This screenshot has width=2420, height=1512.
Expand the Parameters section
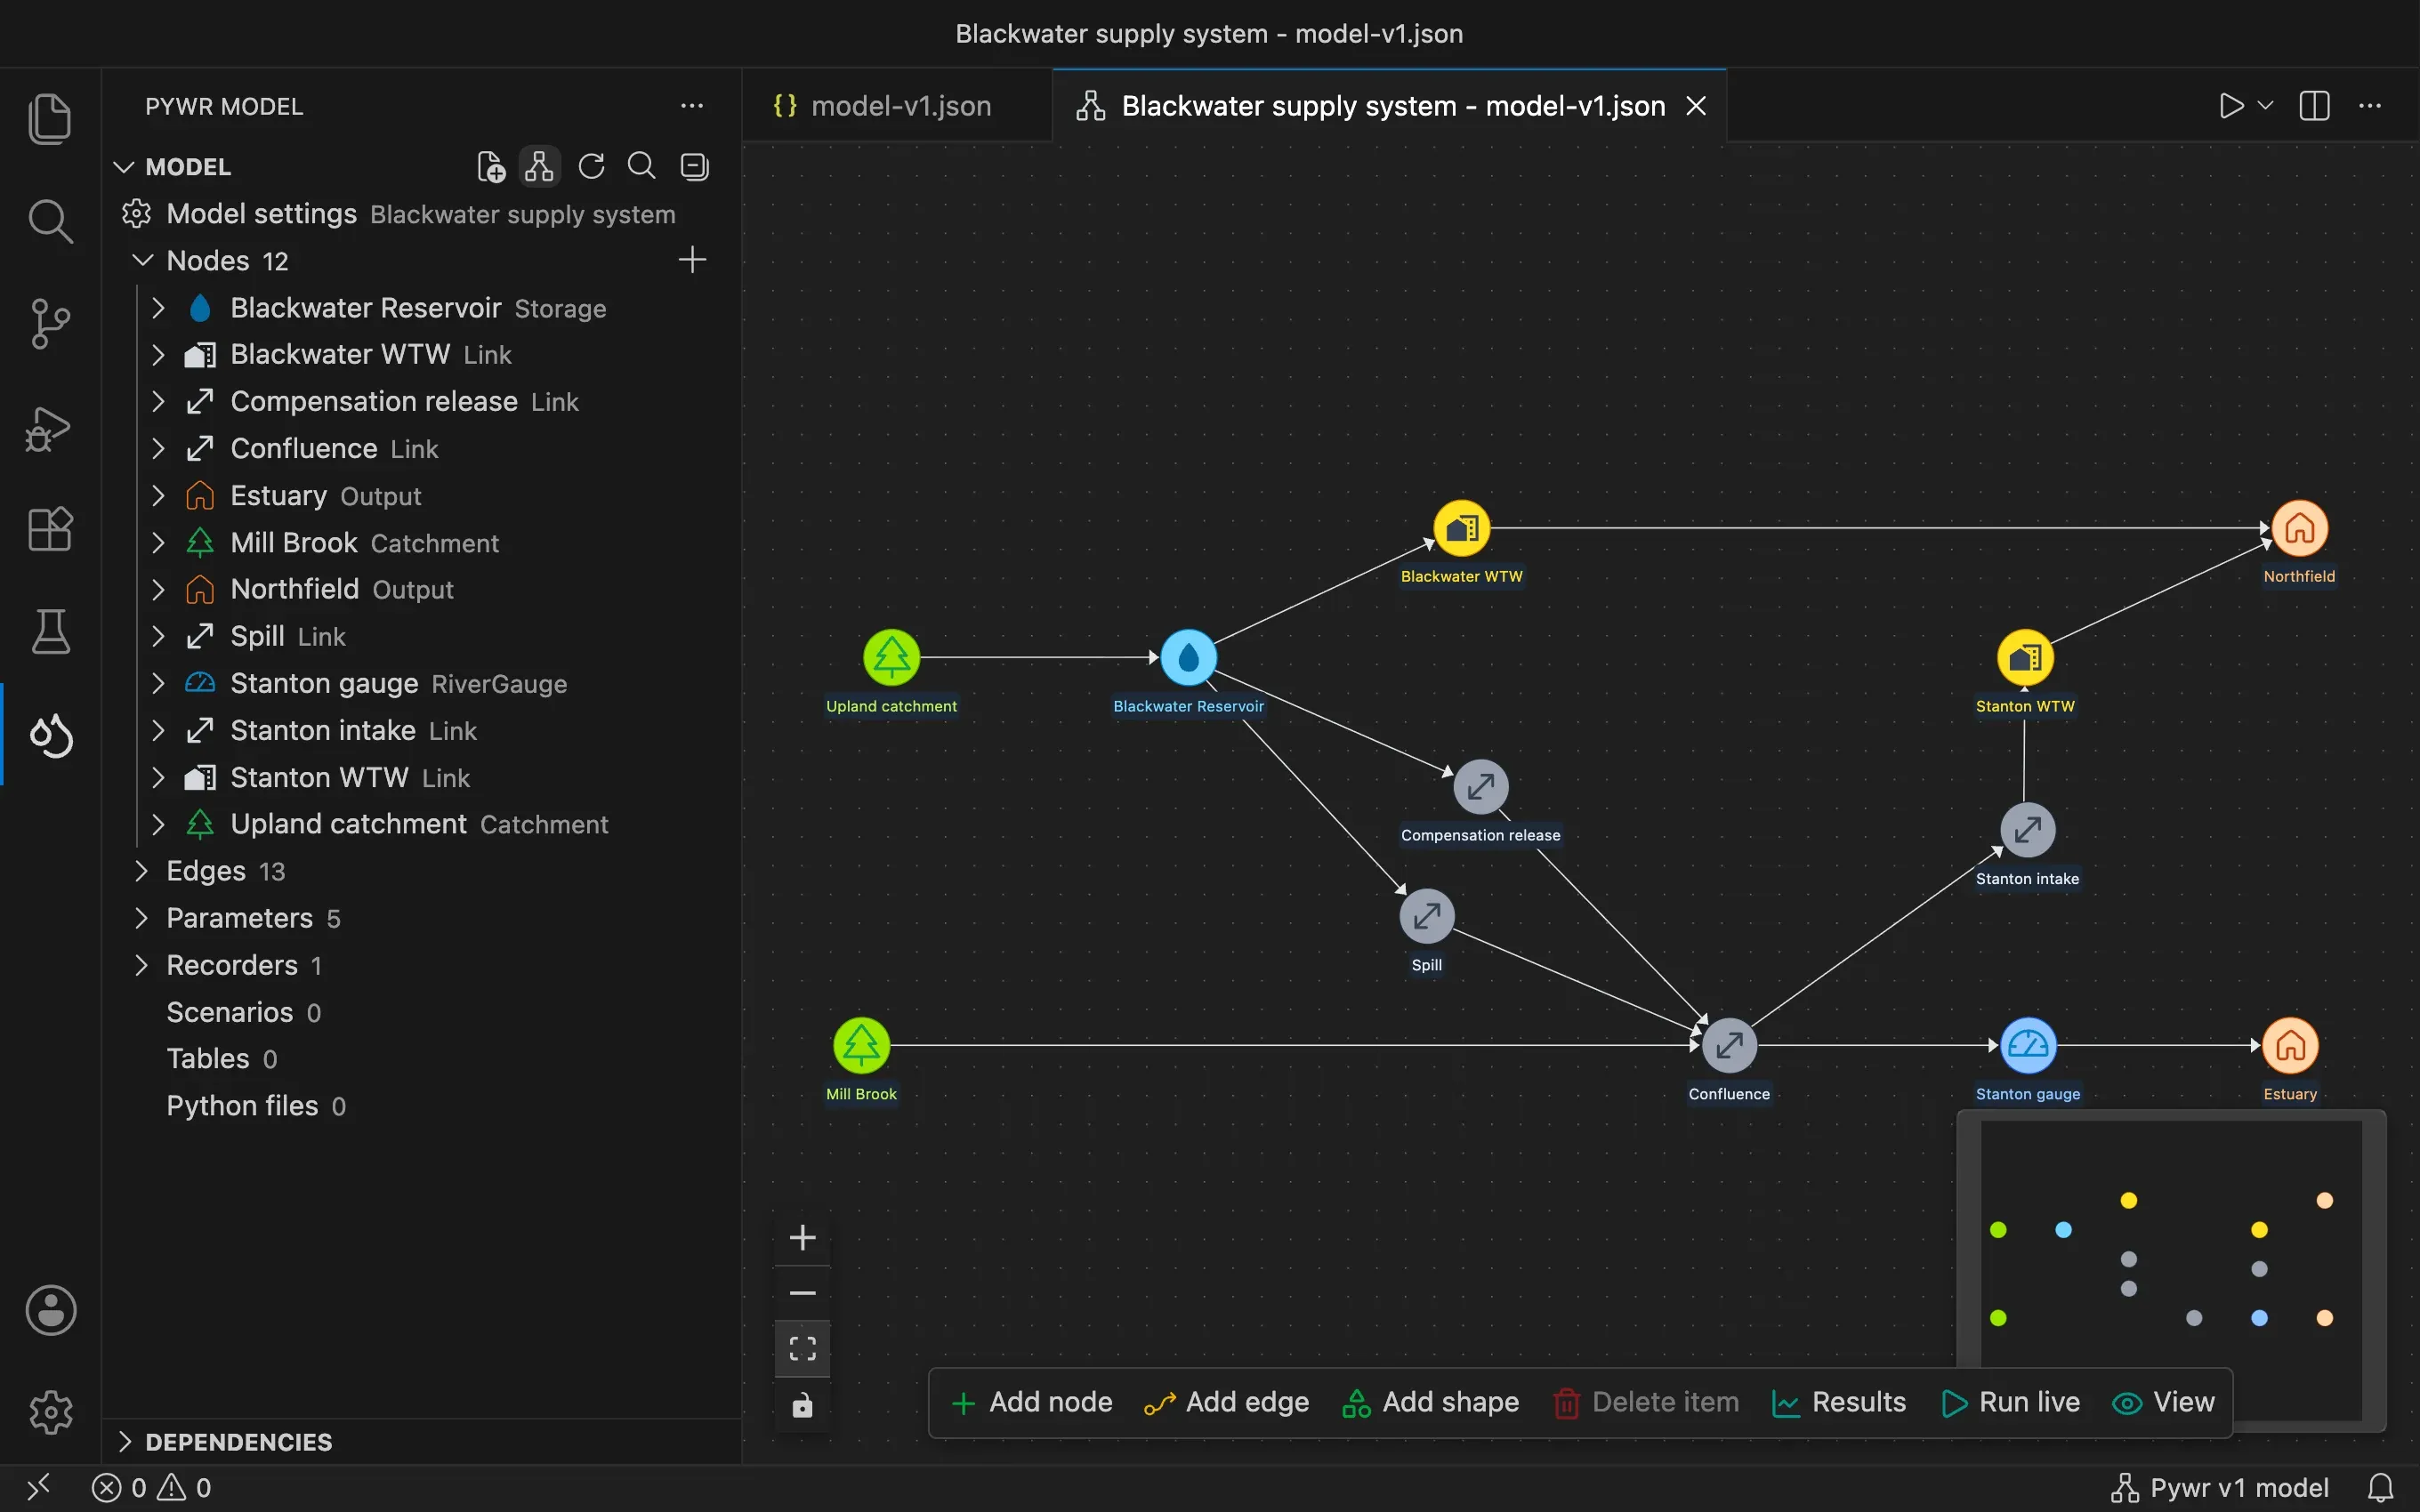141,918
